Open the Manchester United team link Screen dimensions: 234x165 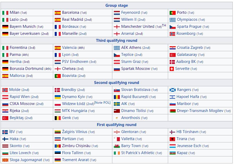(137, 27)
